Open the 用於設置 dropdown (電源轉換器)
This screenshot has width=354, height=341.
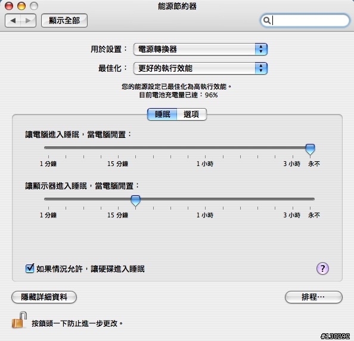pyautogui.click(x=200, y=49)
